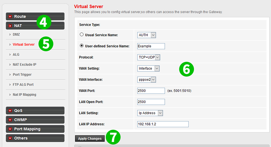Click the 'WAN Interface:' label
Screen dimensions: 271x147
pos(91,79)
